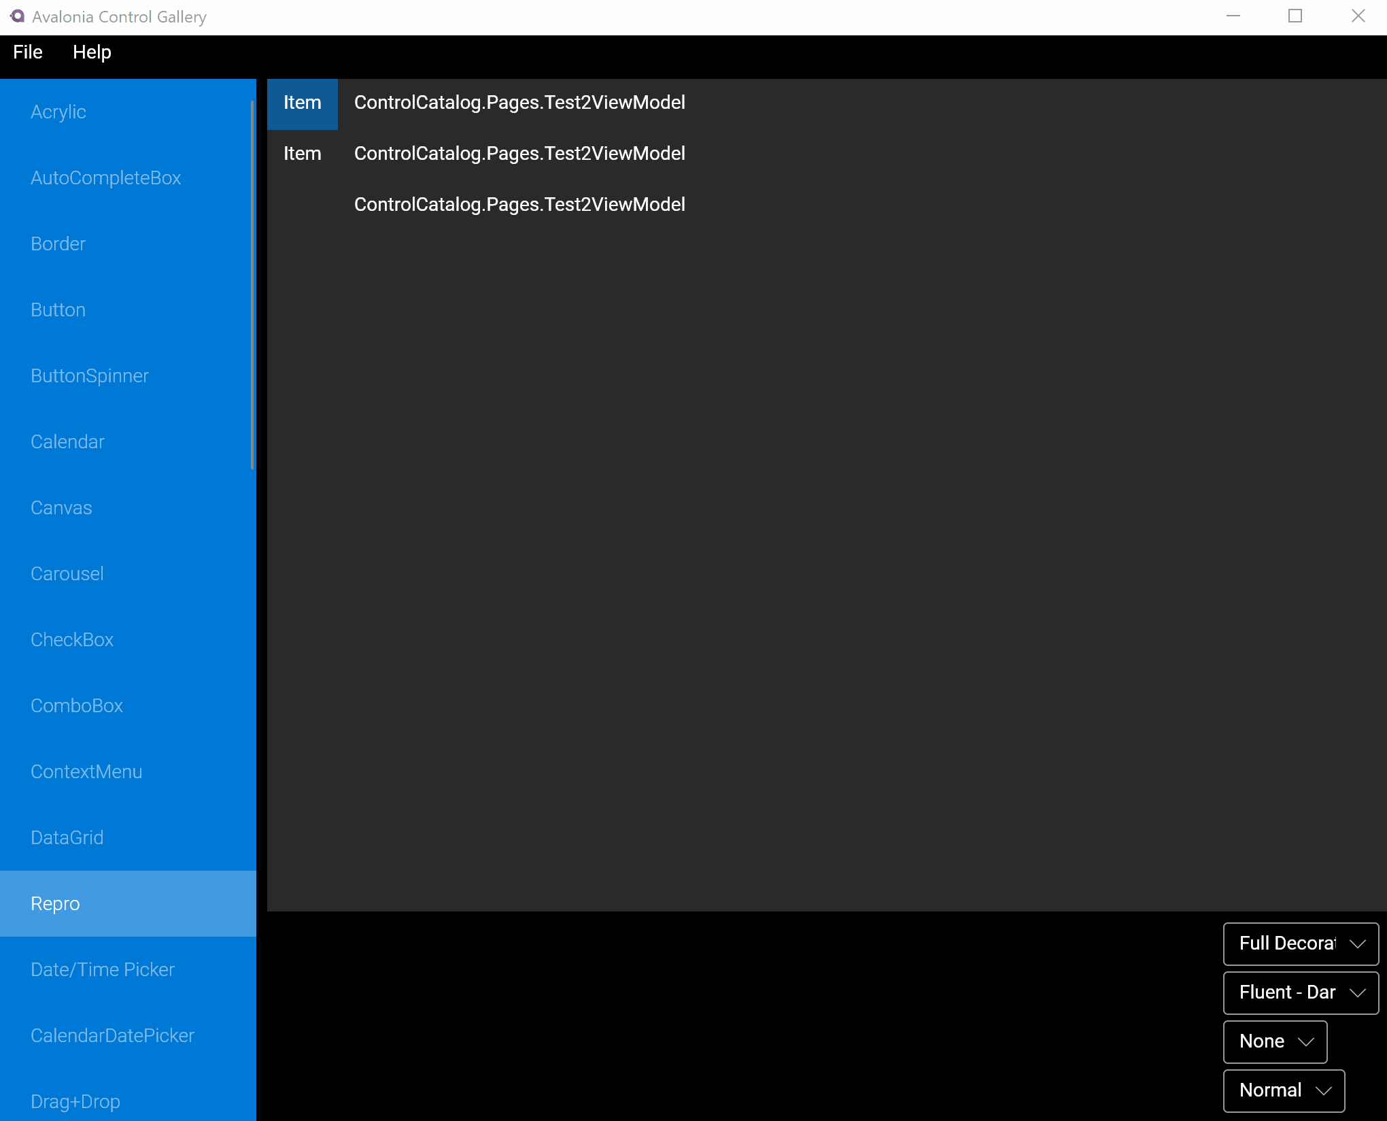Select the second ControlCatalog.Pages.Test2ViewModel row
The width and height of the screenshot is (1387, 1121).
pos(519,153)
